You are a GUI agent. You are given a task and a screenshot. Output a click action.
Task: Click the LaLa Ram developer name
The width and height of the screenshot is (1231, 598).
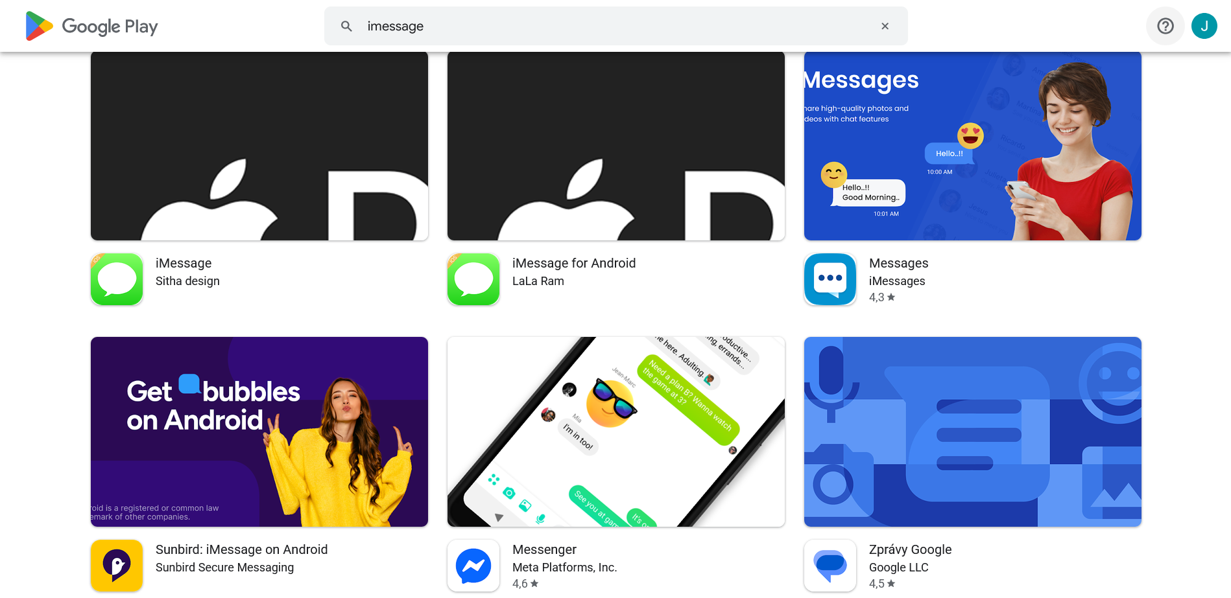[538, 281]
